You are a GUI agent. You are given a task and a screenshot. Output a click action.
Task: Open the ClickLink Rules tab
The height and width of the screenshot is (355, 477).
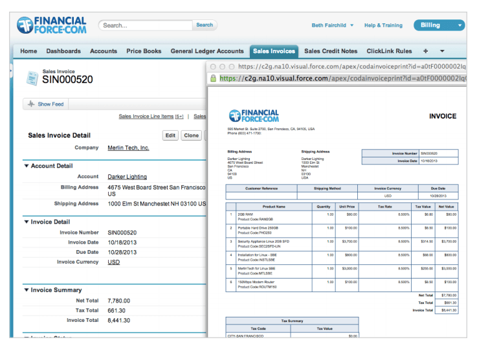(389, 51)
